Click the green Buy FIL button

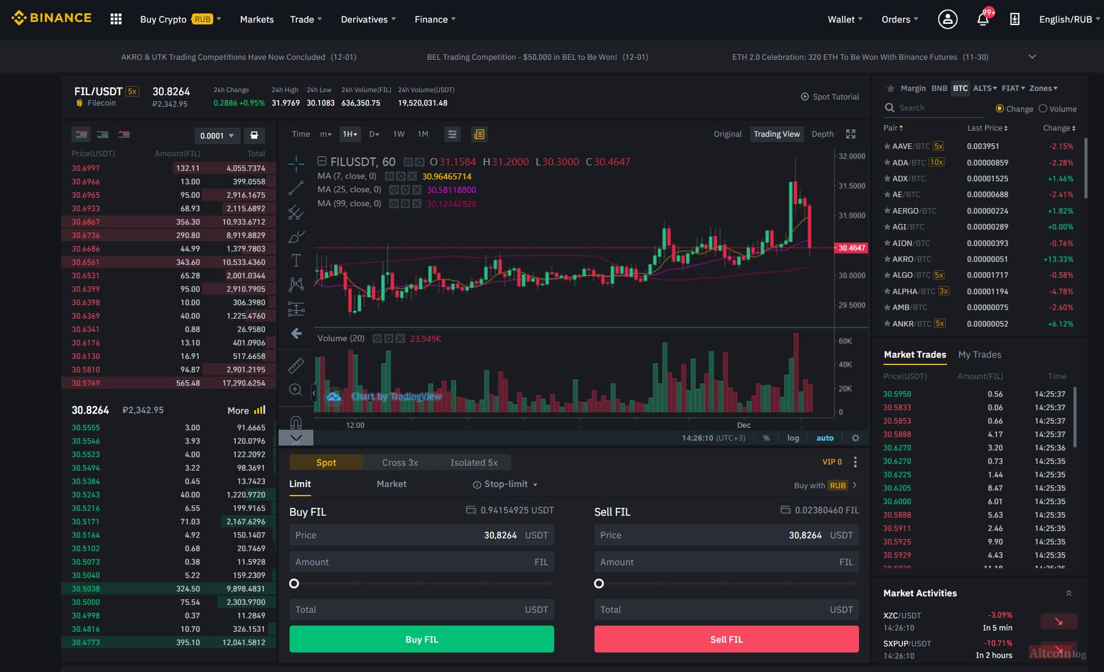422,639
